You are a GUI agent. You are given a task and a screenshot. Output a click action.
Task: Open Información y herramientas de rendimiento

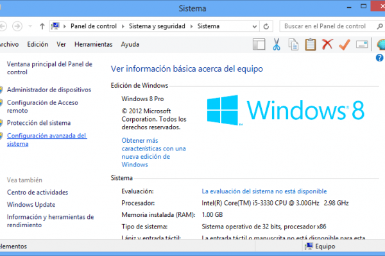coord(50,221)
